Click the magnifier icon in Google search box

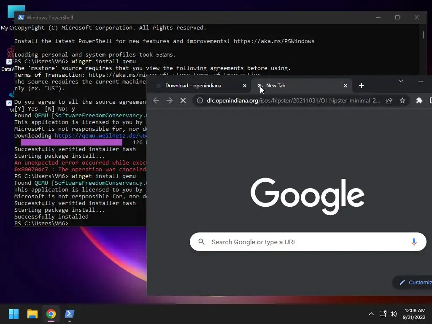(201, 242)
